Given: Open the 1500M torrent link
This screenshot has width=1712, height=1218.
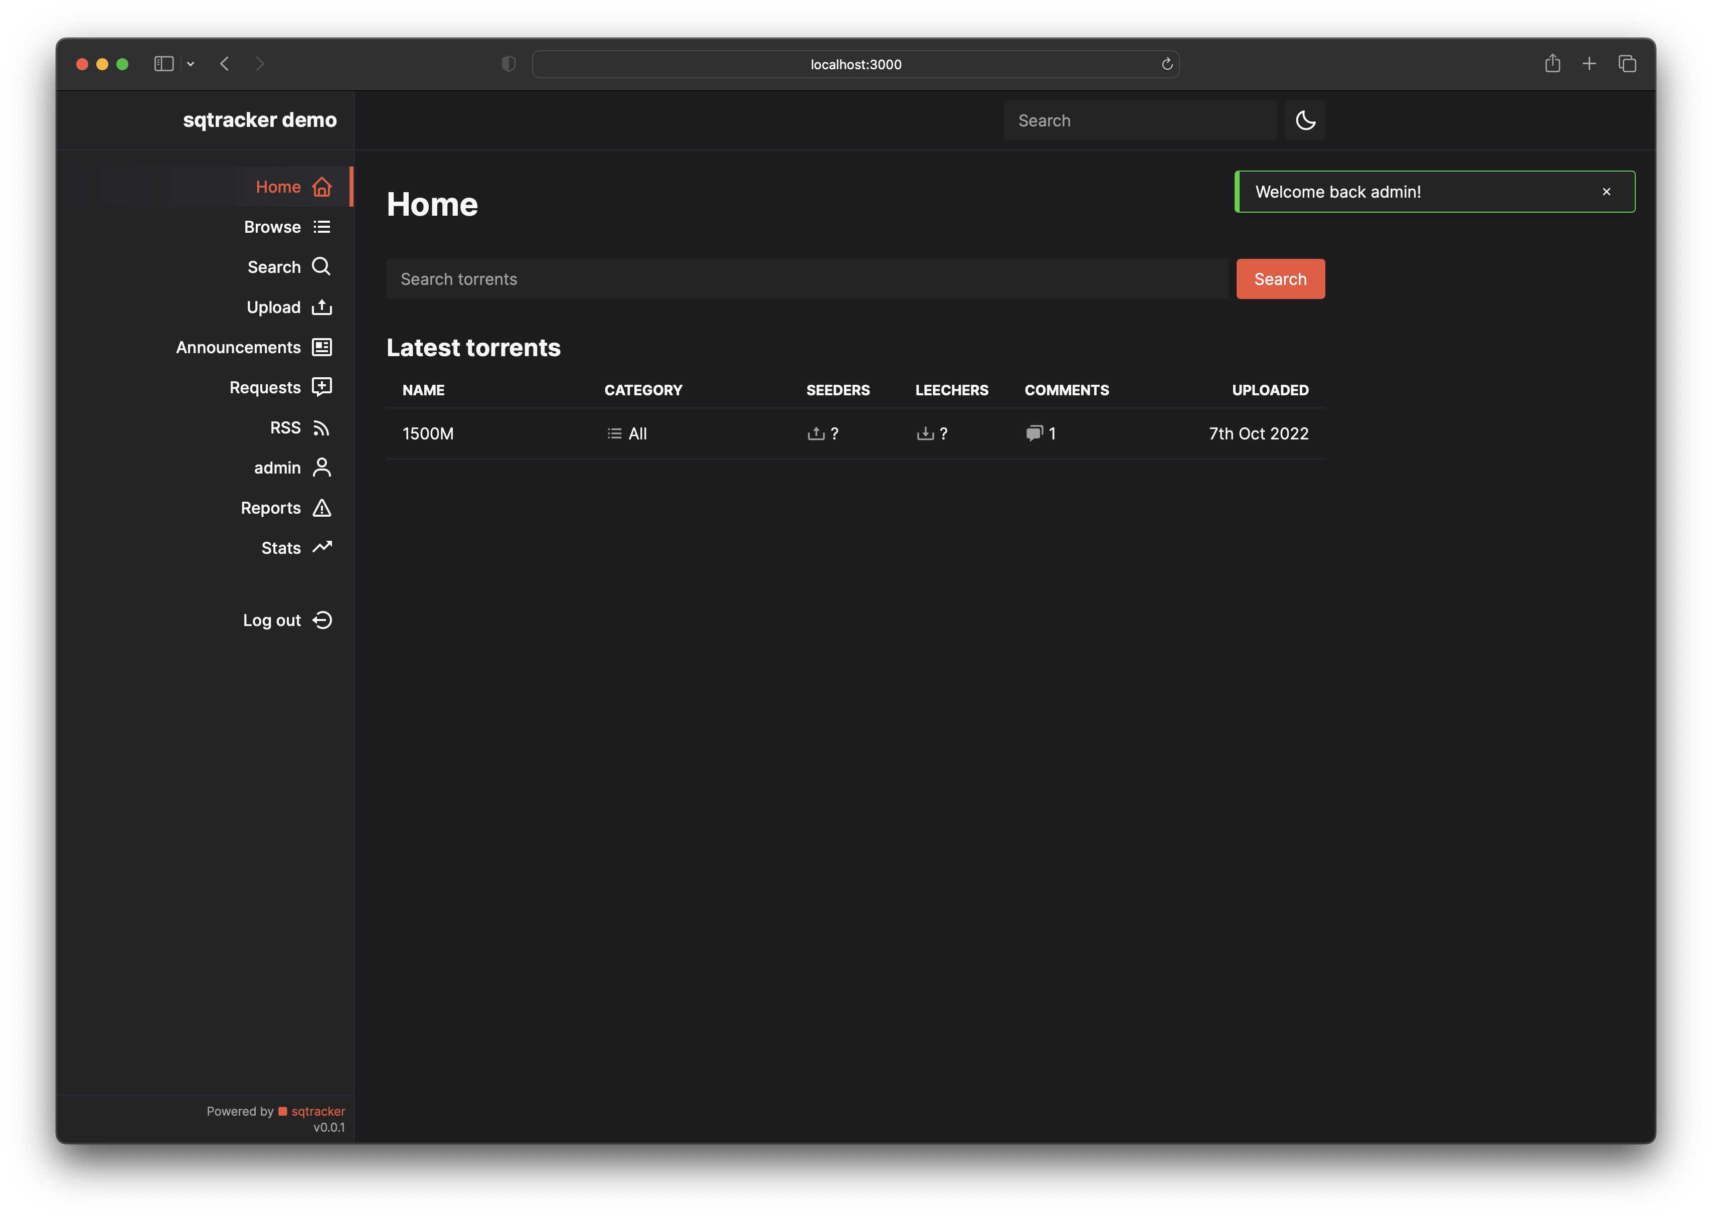Looking at the screenshot, I should coord(428,433).
